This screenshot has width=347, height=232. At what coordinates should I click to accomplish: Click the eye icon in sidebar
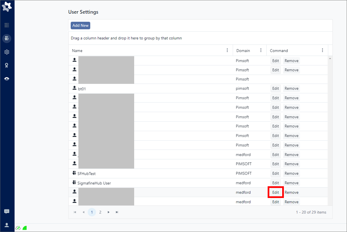[x=7, y=79]
